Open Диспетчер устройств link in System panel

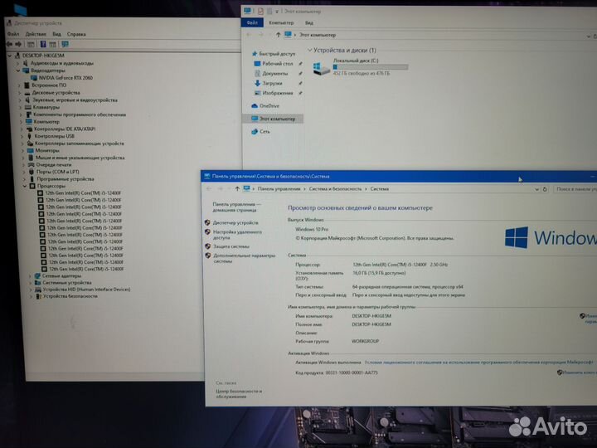point(235,223)
